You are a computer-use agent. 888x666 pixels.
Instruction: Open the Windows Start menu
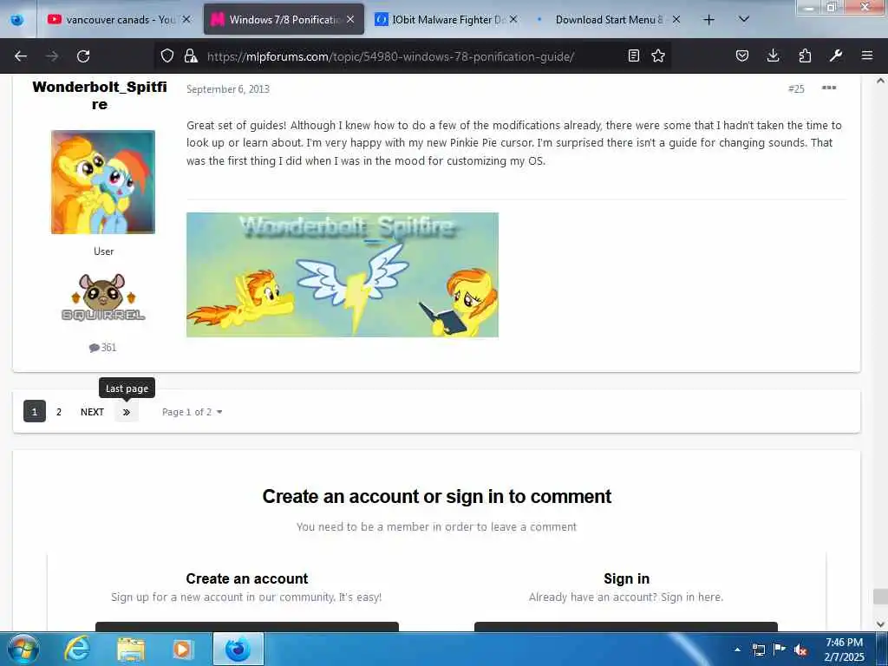22,649
